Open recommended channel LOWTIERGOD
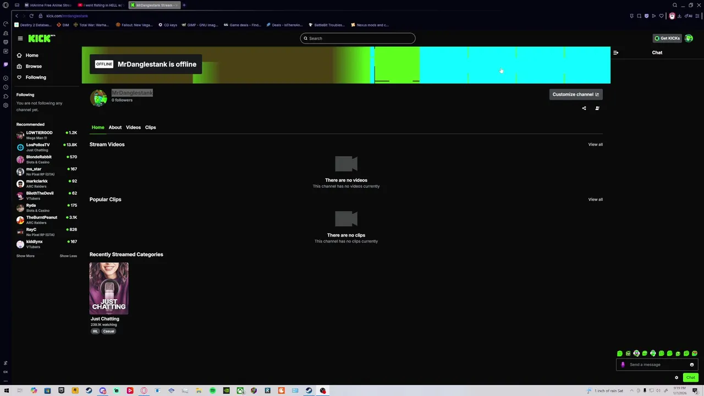The width and height of the screenshot is (704, 396). click(x=47, y=135)
